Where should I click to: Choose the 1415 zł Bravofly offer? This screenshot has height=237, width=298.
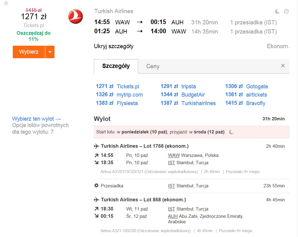point(245,103)
